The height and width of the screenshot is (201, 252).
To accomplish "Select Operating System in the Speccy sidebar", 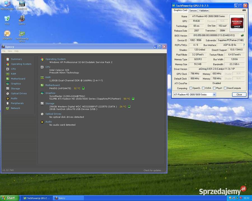I will (x=21, y=64).
